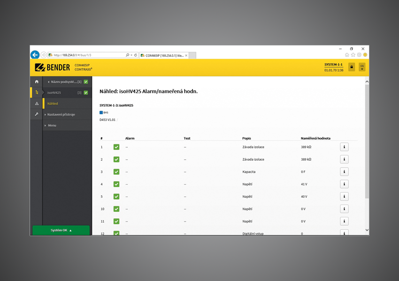Open the browser home icon

(x=347, y=55)
